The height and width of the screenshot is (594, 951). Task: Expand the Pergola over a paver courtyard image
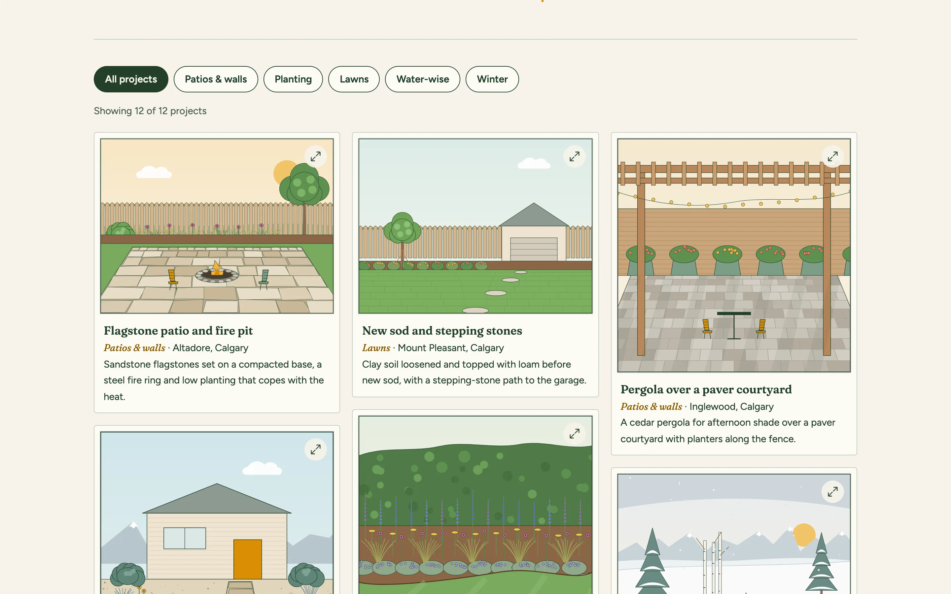point(832,156)
